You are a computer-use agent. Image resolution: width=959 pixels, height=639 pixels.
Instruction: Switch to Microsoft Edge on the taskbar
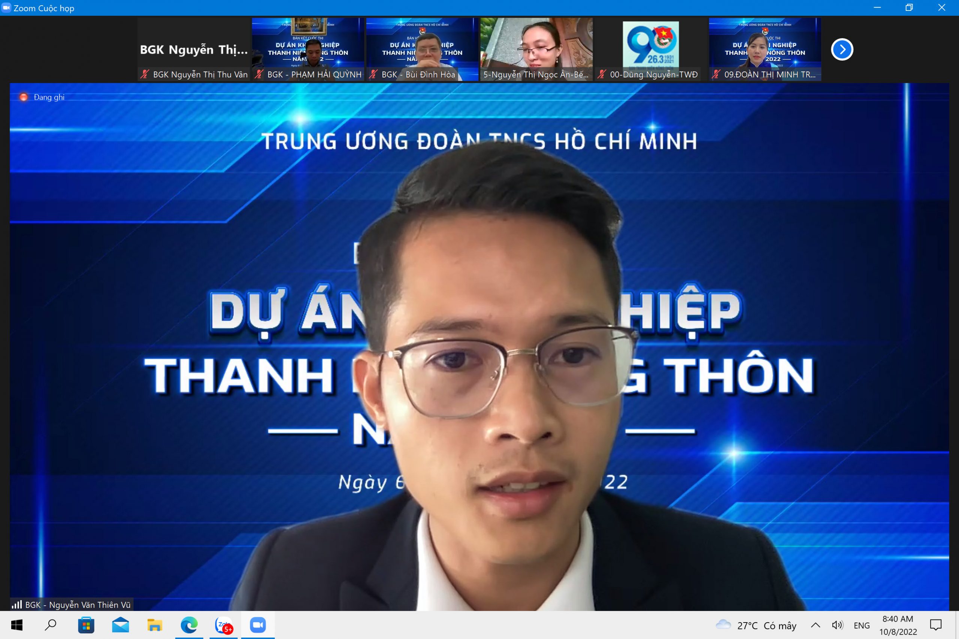point(189,625)
